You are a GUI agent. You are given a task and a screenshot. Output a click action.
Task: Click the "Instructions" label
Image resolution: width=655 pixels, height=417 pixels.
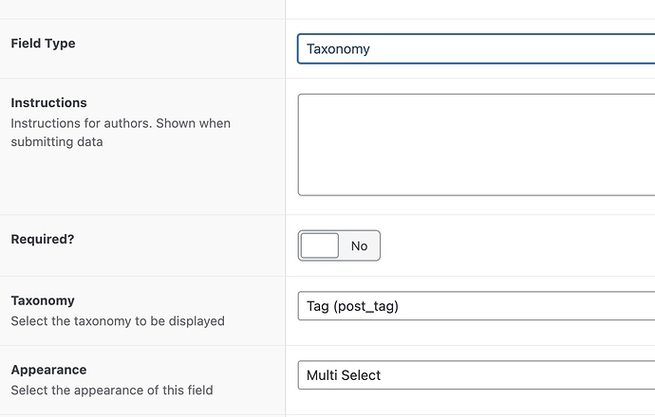[48, 102]
